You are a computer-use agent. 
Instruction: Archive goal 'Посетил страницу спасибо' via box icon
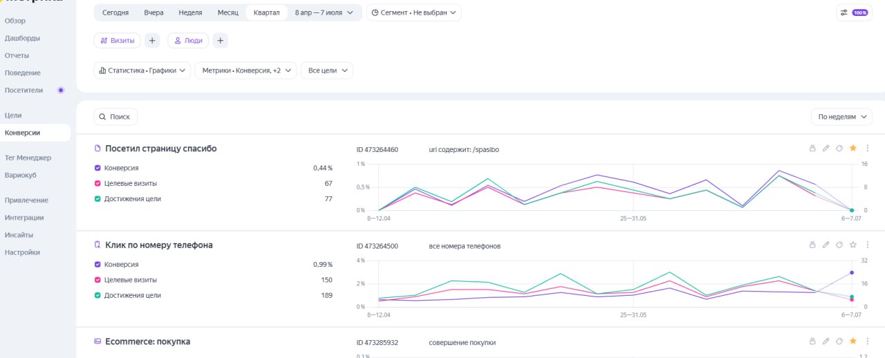tap(813, 148)
